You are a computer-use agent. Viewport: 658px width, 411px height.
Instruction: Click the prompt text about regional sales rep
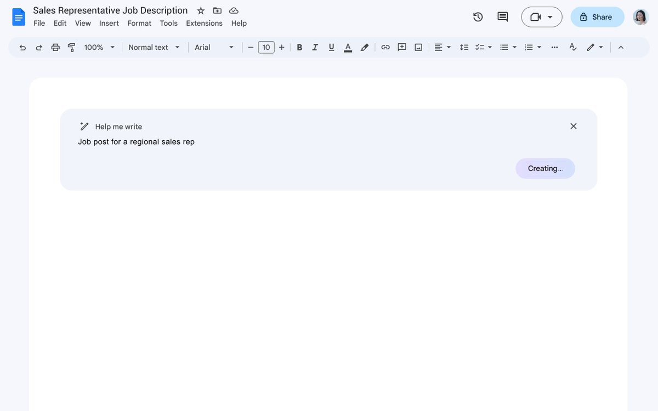click(137, 142)
